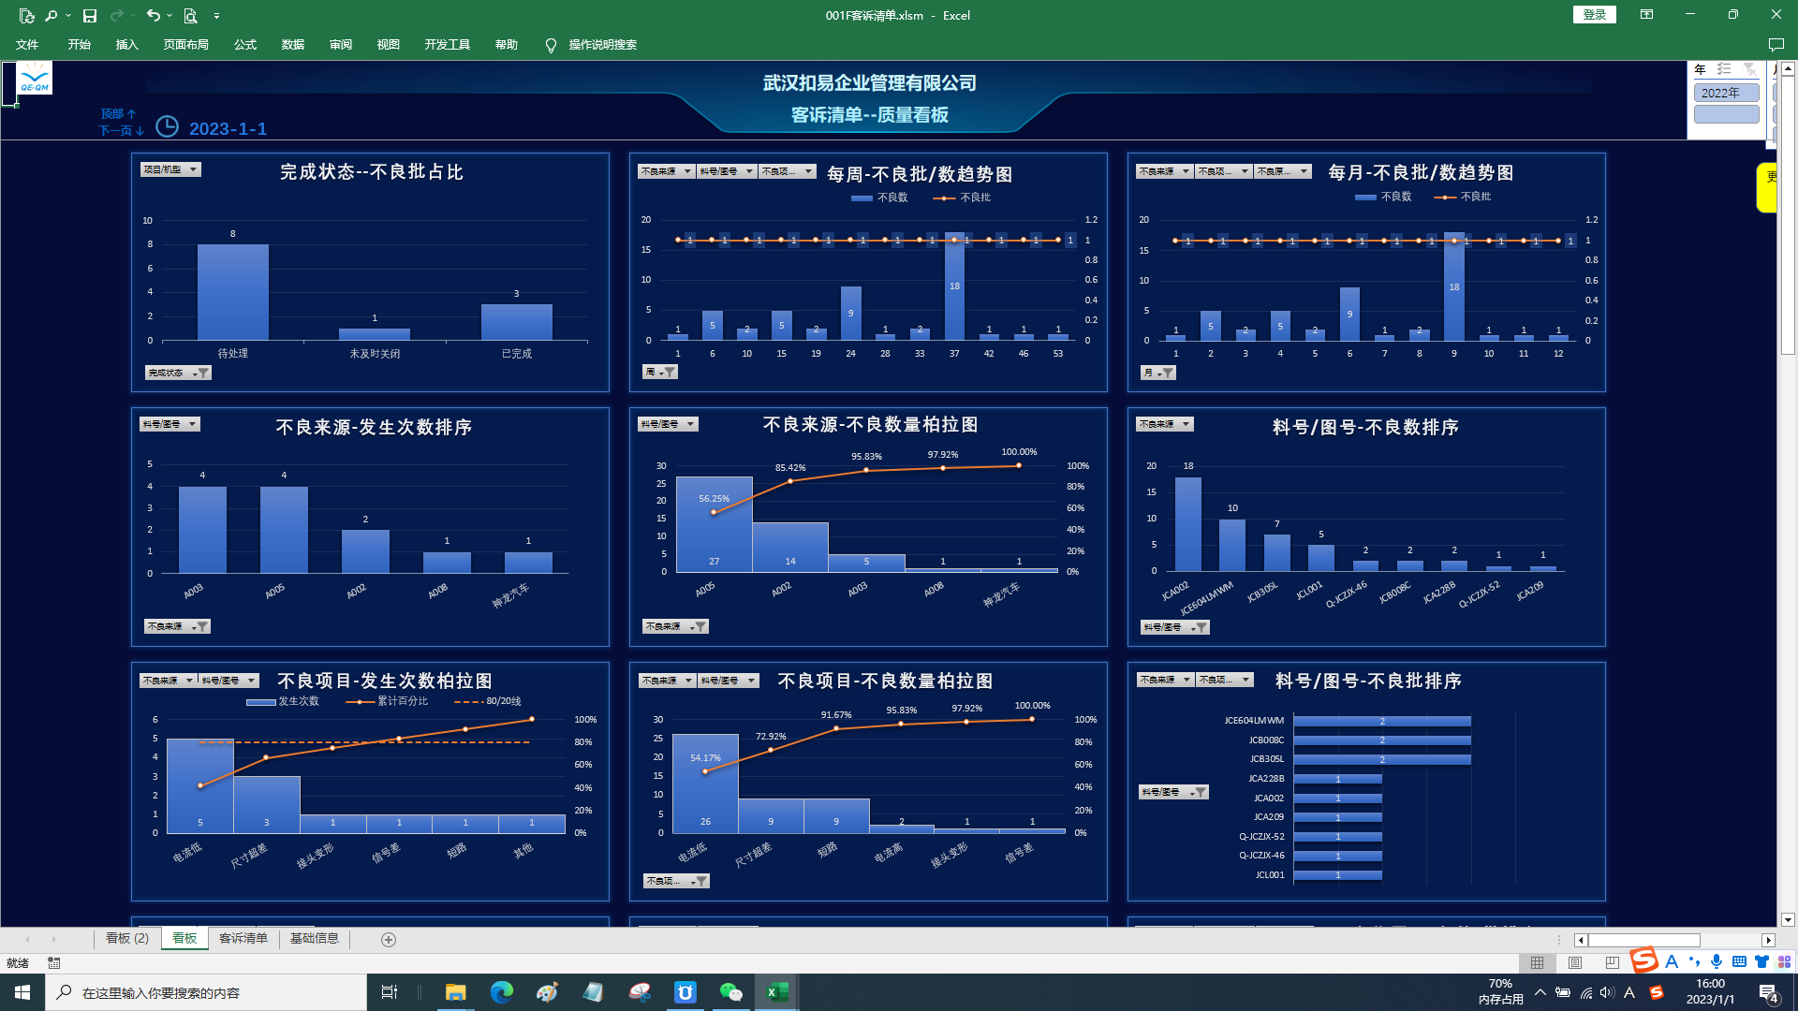Switch to the 看板 (2) sheet tab
This screenshot has height=1011, width=1798.
click(x=126, y=939)
